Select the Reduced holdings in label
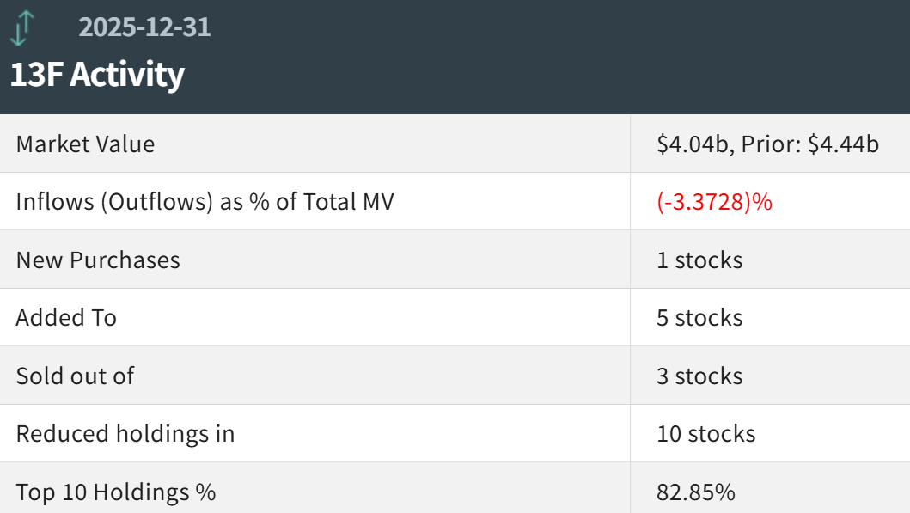The image size is (910, 513). 125,433
